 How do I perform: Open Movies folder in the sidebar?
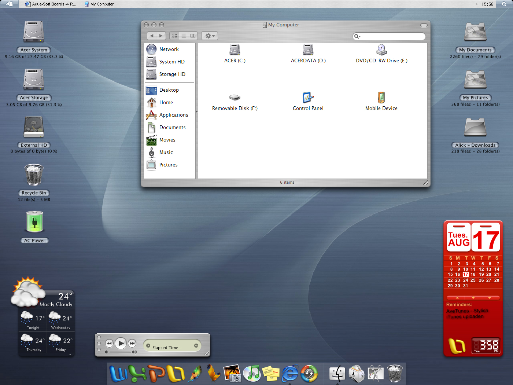[x=161, y=140]
